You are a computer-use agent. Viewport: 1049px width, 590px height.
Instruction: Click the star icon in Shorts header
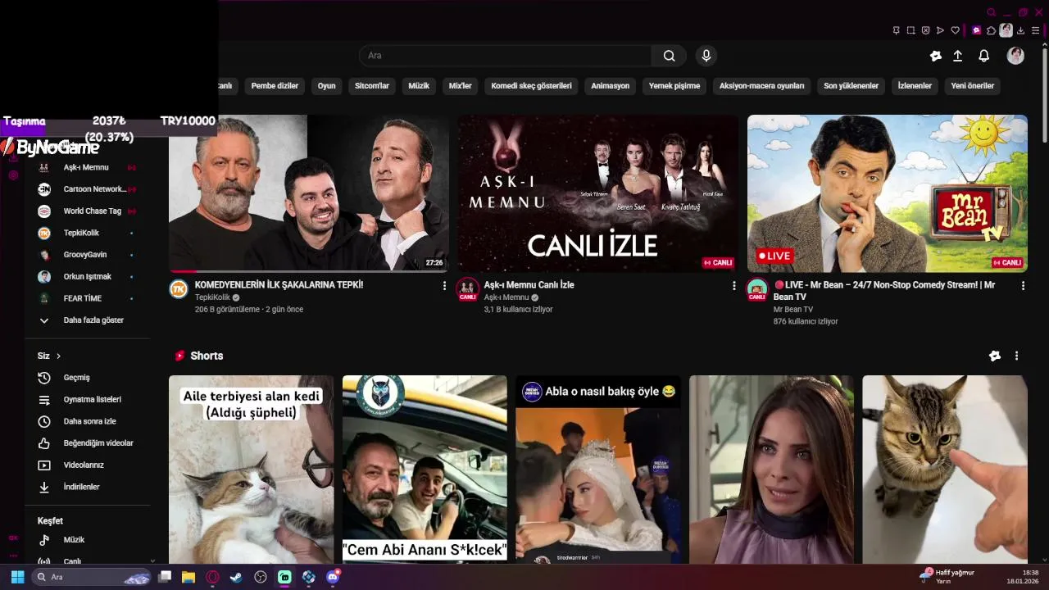pos(995,356)
